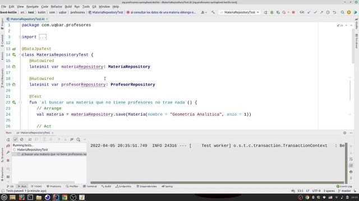Push commits with Git arrow icon

click(x=321, y=12)
